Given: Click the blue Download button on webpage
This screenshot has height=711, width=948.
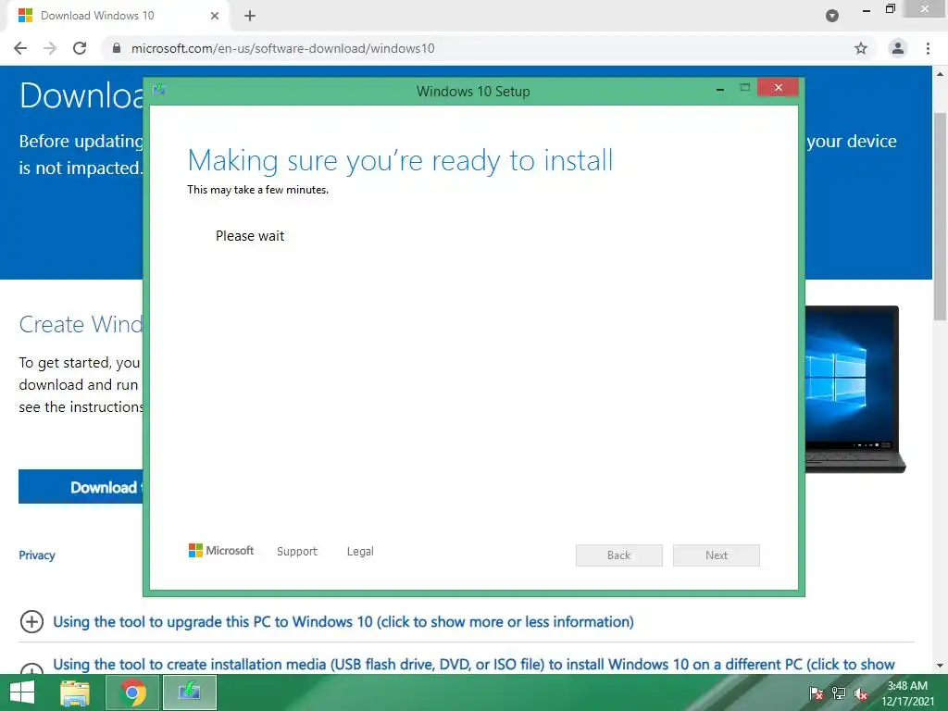Looking at the screenshot, I should tap(81, 487).
